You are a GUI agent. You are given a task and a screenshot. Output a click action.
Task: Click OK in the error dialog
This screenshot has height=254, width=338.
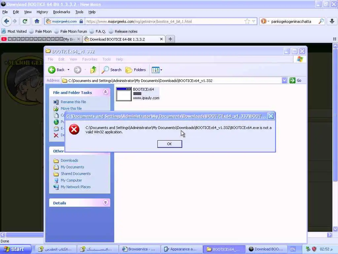coord(170,144)
